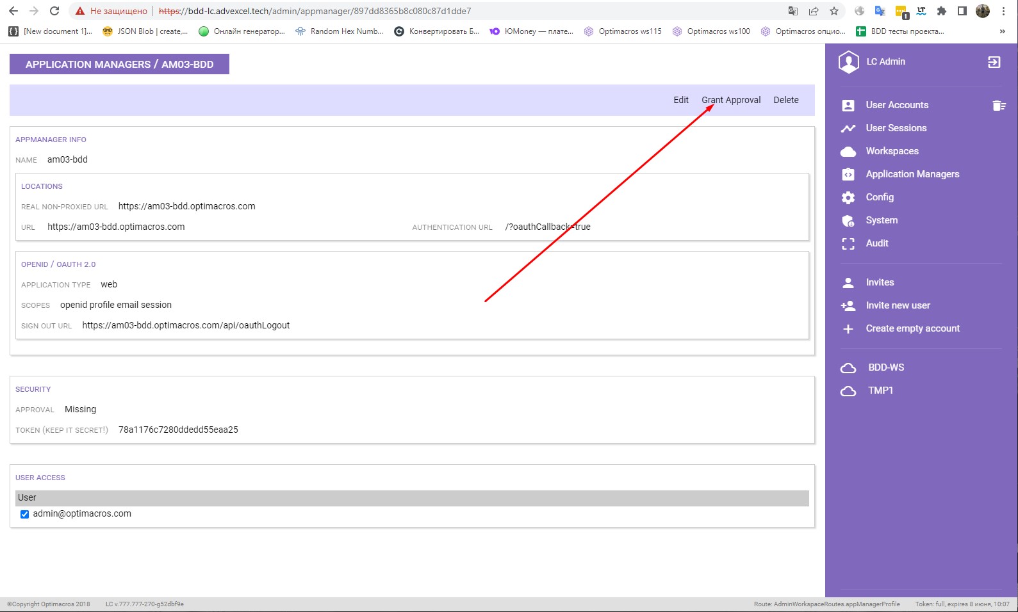Select Invite new user

(898, 305)
